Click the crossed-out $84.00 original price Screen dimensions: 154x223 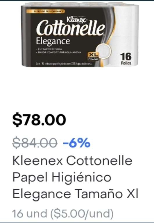coord(35,143)
